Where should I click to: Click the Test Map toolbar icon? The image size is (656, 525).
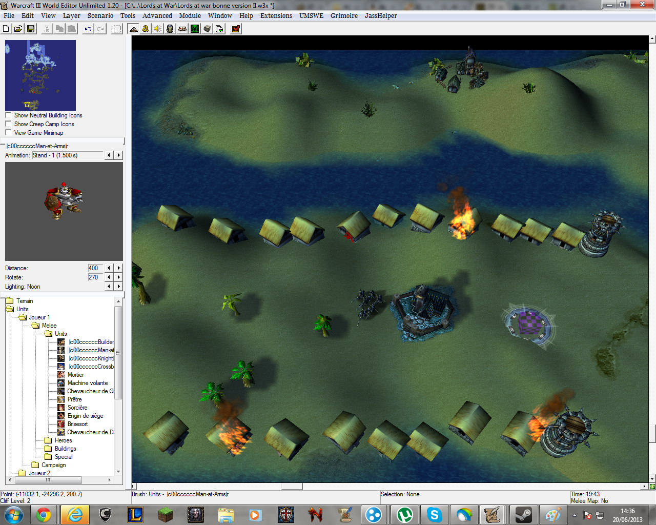tap(236, 29)
